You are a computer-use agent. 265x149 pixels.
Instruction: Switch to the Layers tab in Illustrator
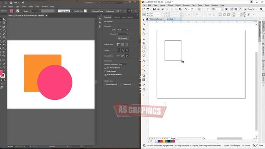click(124, 17)
